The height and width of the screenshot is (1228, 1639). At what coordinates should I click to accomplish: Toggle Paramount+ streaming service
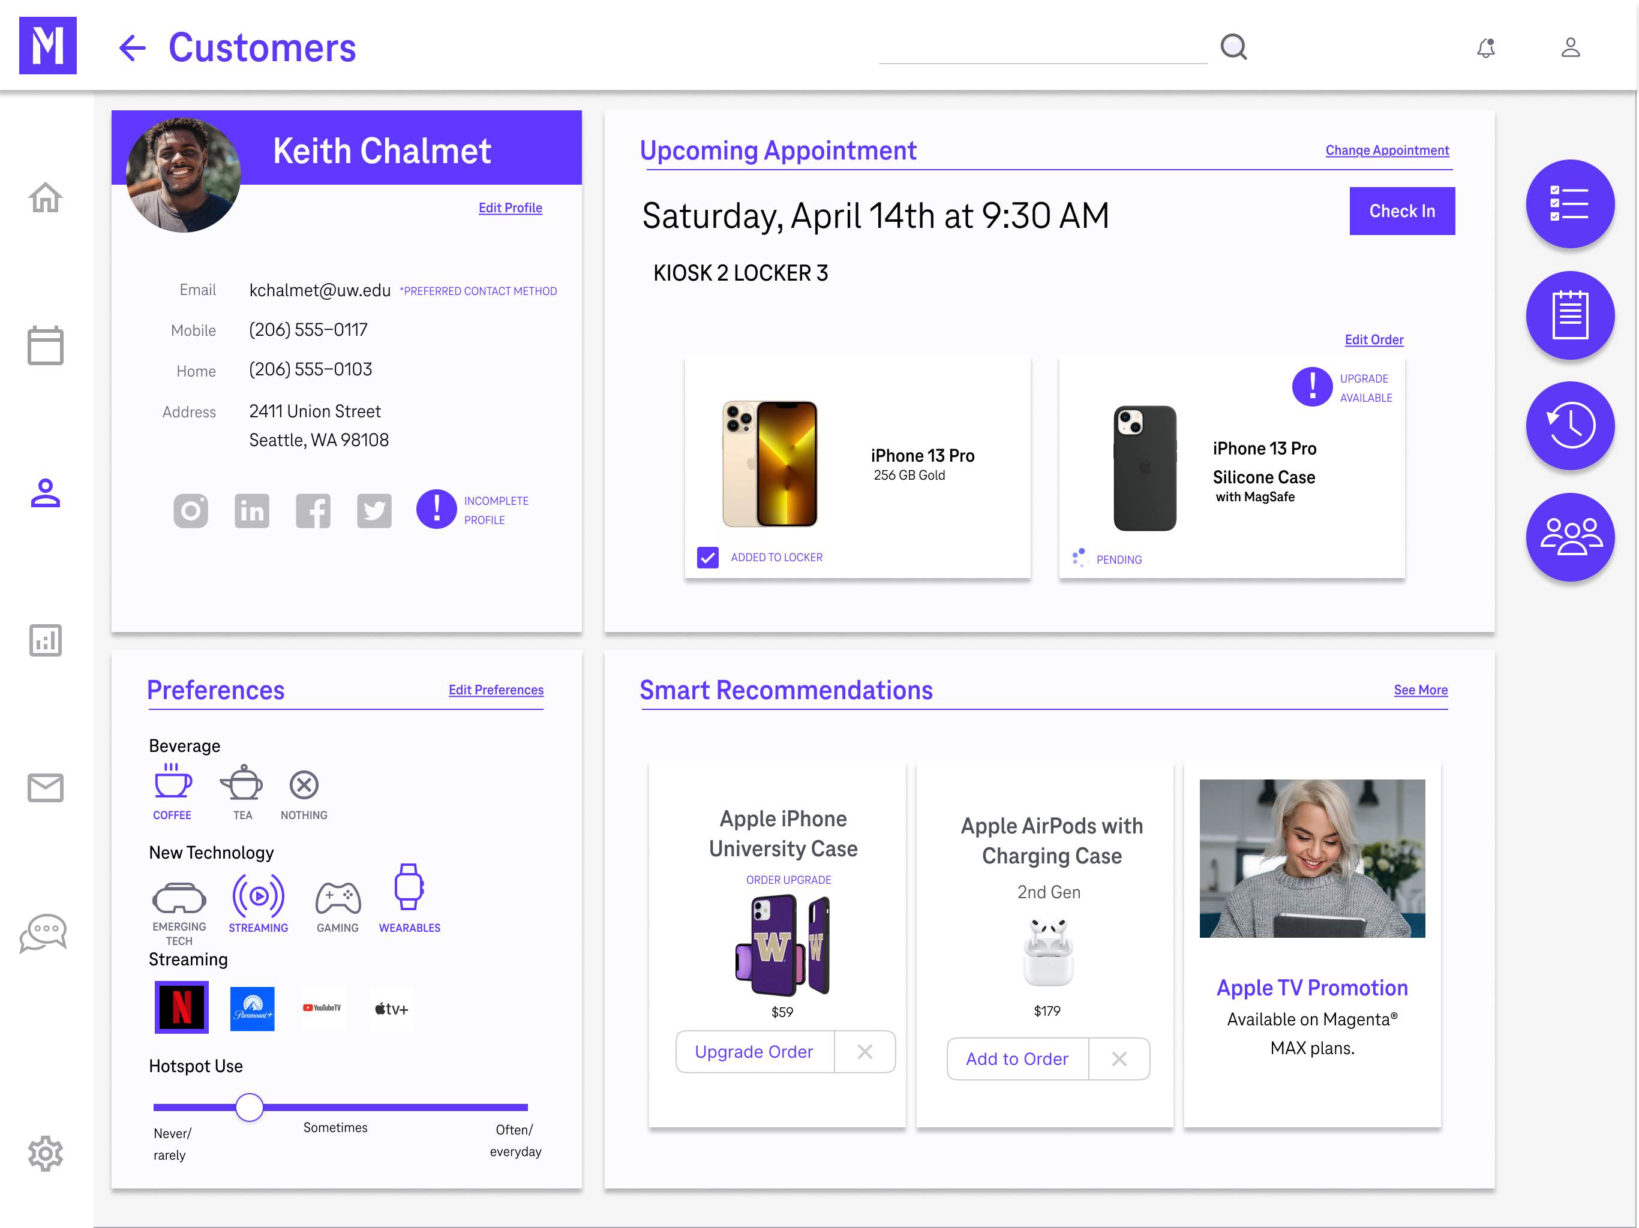(253, 1008)
